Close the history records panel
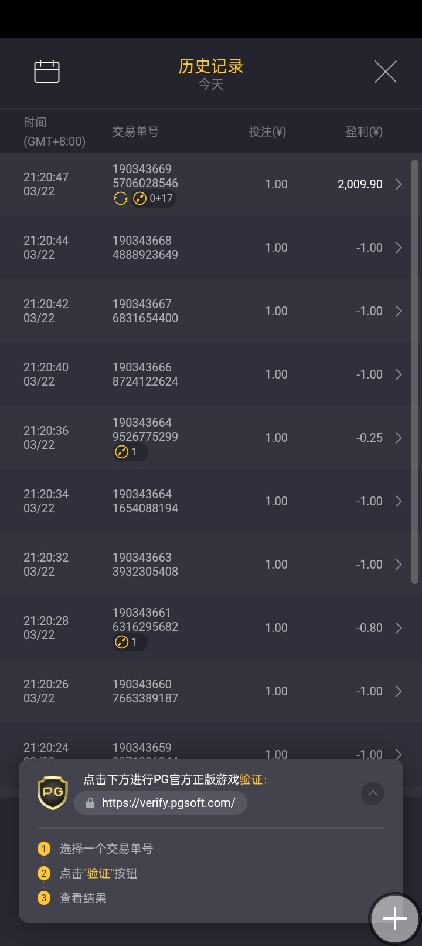The width and height of the screenshot is (422, 946). click(385, 72)
